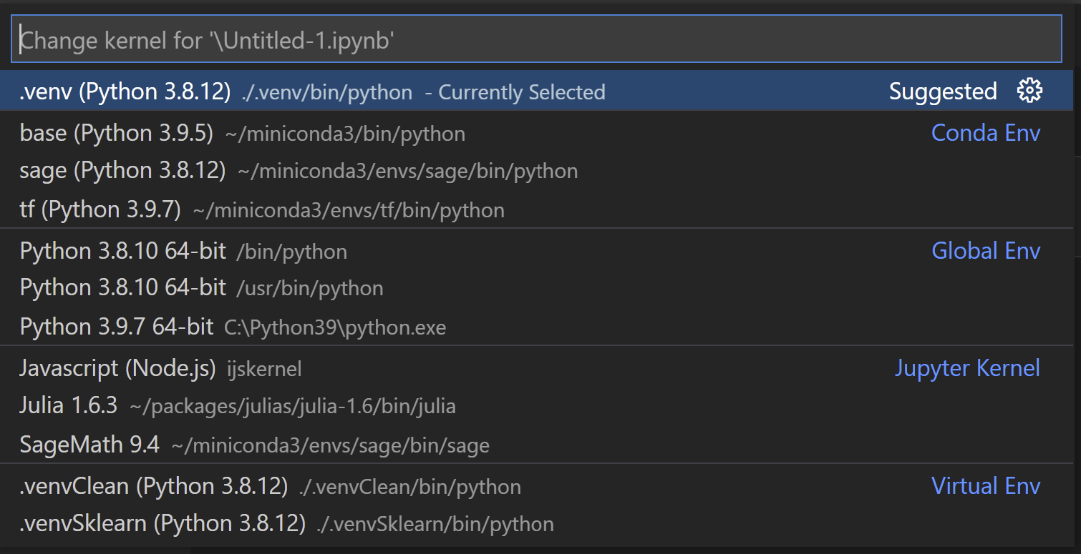This screenshot has height=554, width=1081.
Task: Click the Suggested label on the highlighted row
Action: tap(942, 91)
